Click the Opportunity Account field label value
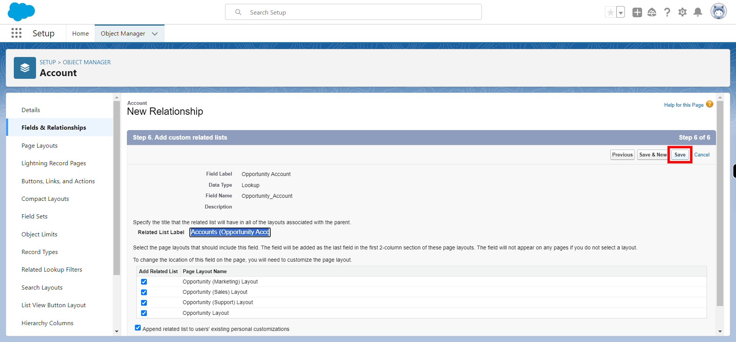 click(266, 174)
